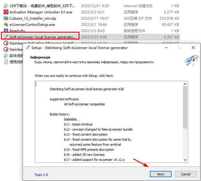Click the scroll down arrow of info box
Viewport: 201px width, 181px height.
pyautogui.click(x=185, y=160)
